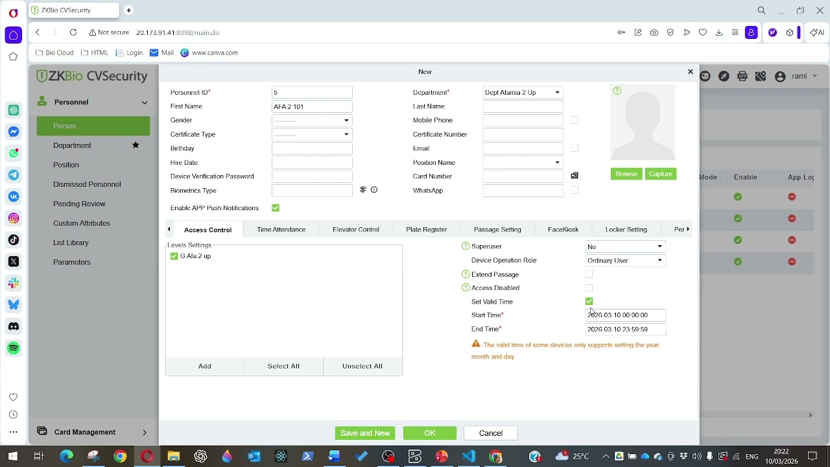This screenshot has width=830, height=467.
Task: Open Slack in Opera sidebar
Action: pos(14,283)
